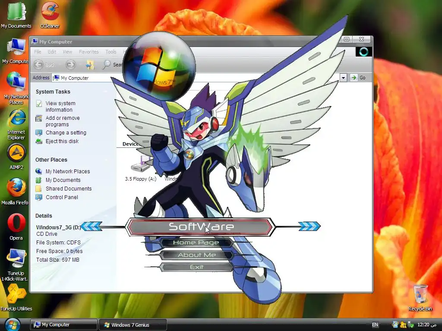The height and width of the screenshot is (331, 442).
Task: Open the Change a setting link
Action: 66,133
